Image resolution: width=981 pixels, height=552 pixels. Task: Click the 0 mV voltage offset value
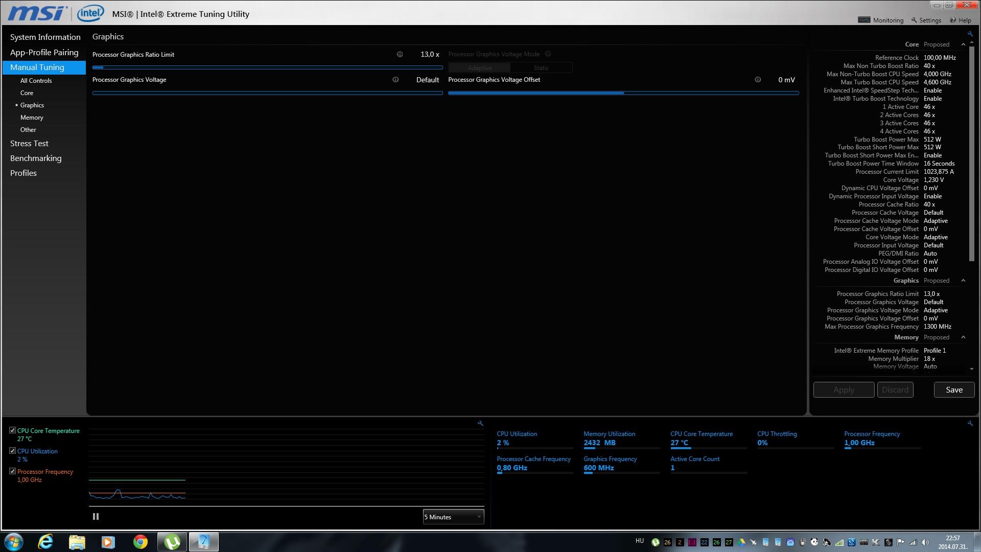tap(786, 80)
